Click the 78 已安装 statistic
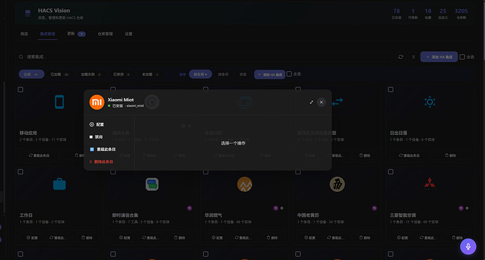This screenshot has height=260, width=485. pos(396,13)
